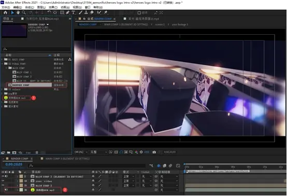Switch to MAIN COMP 3 timeline tab
The height and width of the screenshot is (196, 287).
point(67,159)
